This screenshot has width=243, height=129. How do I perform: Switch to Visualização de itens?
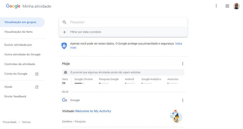[18, 32]
